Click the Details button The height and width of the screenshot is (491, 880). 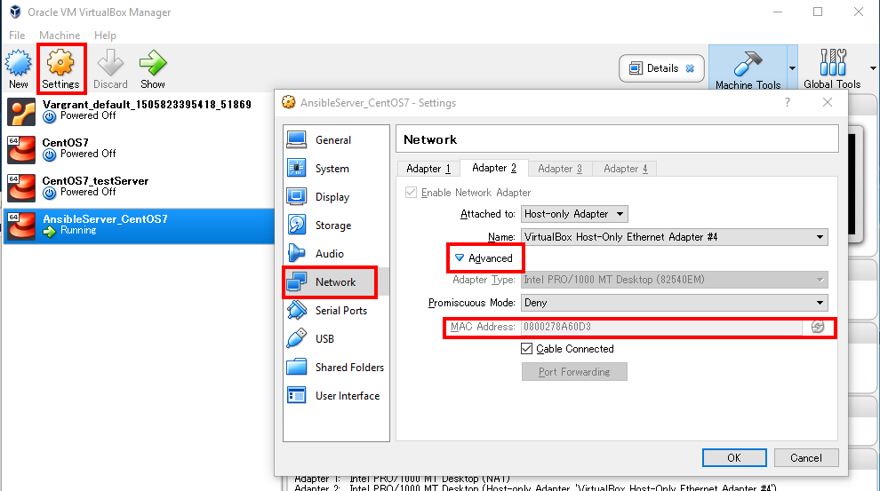[661, 68]
